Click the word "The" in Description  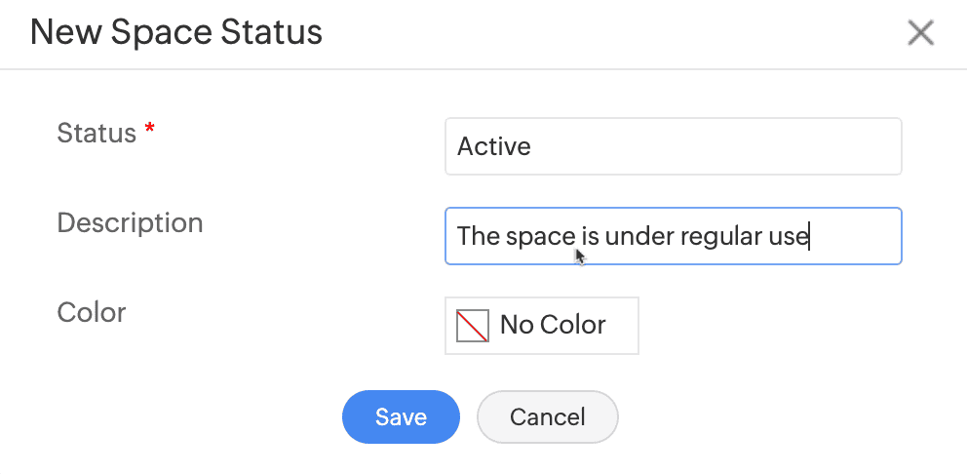pyautogui.click(x=479, y=236)
